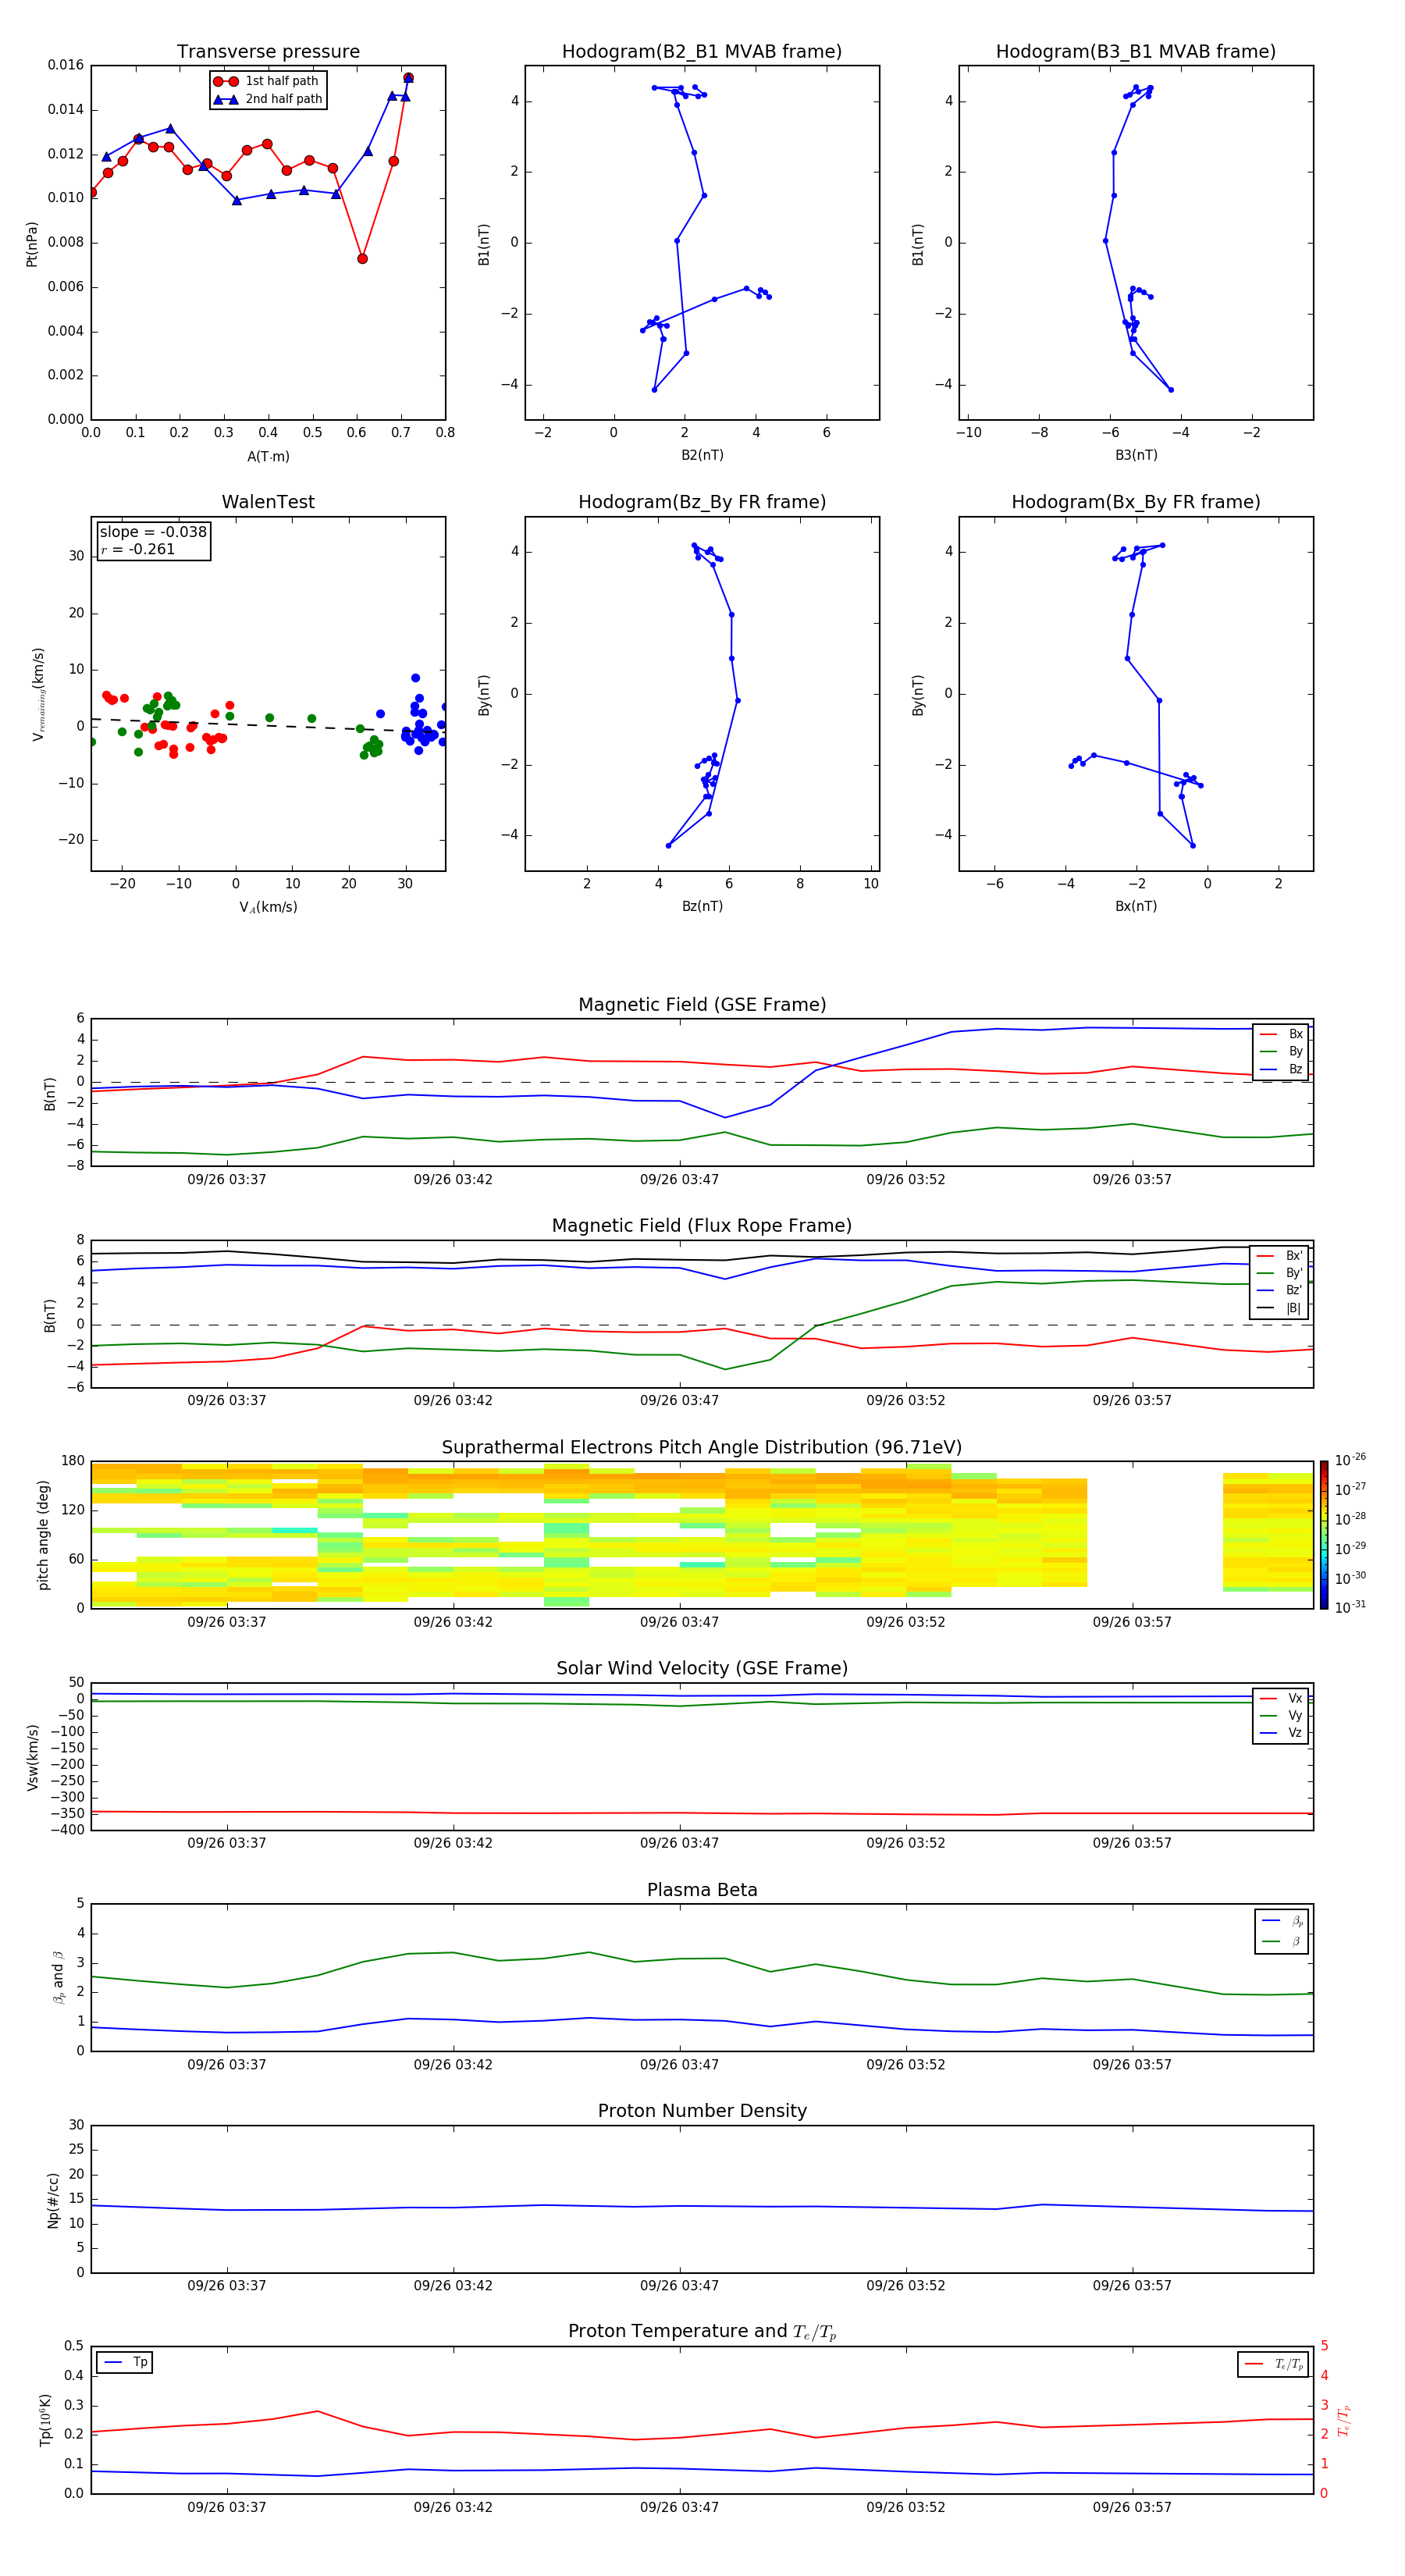Click the 'A(T·m)' x-axis label
Screen dimensions: 1405x2576
point(268,457)
